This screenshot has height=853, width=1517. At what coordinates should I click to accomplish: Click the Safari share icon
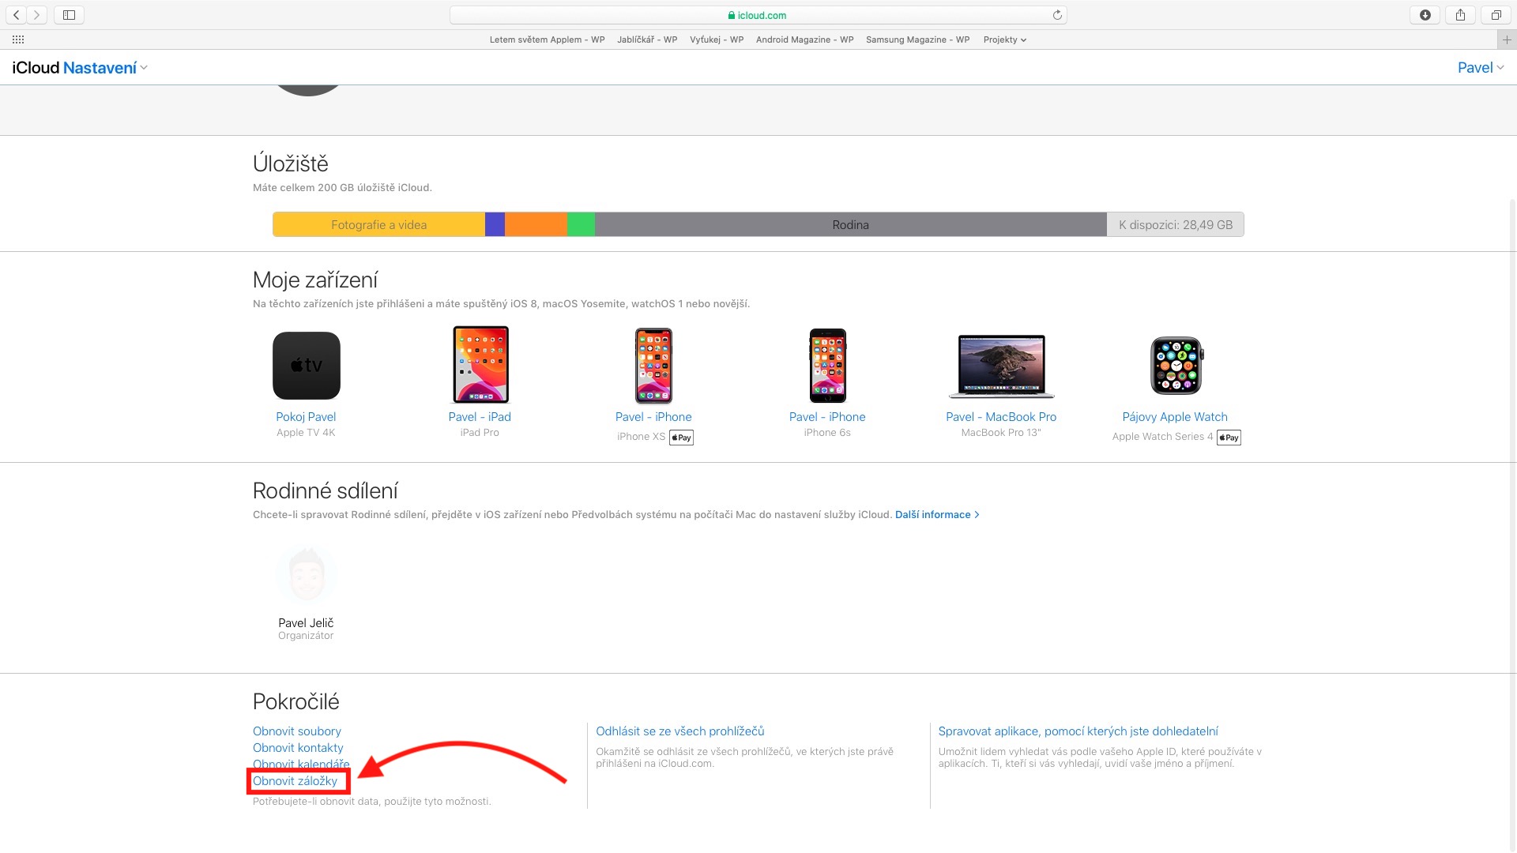[1460, 15]
